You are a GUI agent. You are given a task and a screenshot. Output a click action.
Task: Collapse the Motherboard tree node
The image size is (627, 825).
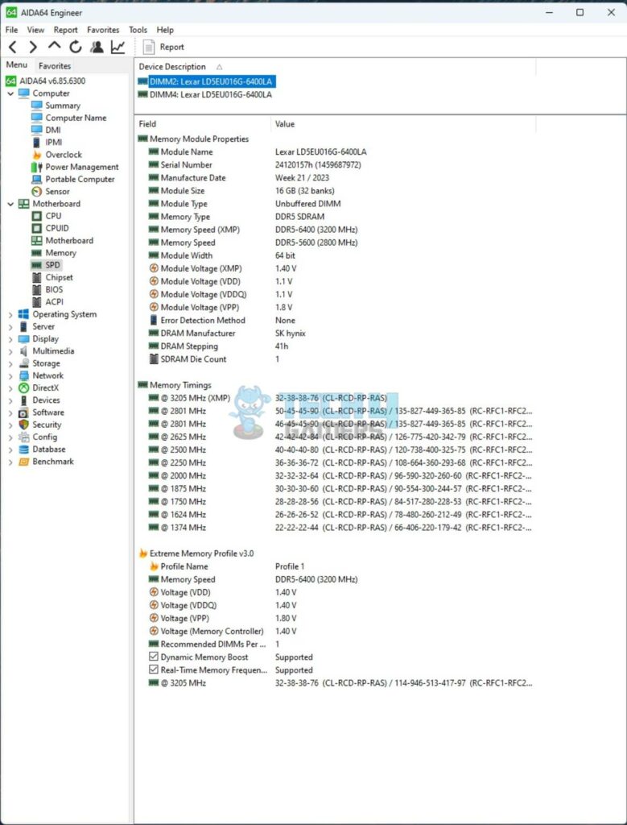[x=10, y=204]
